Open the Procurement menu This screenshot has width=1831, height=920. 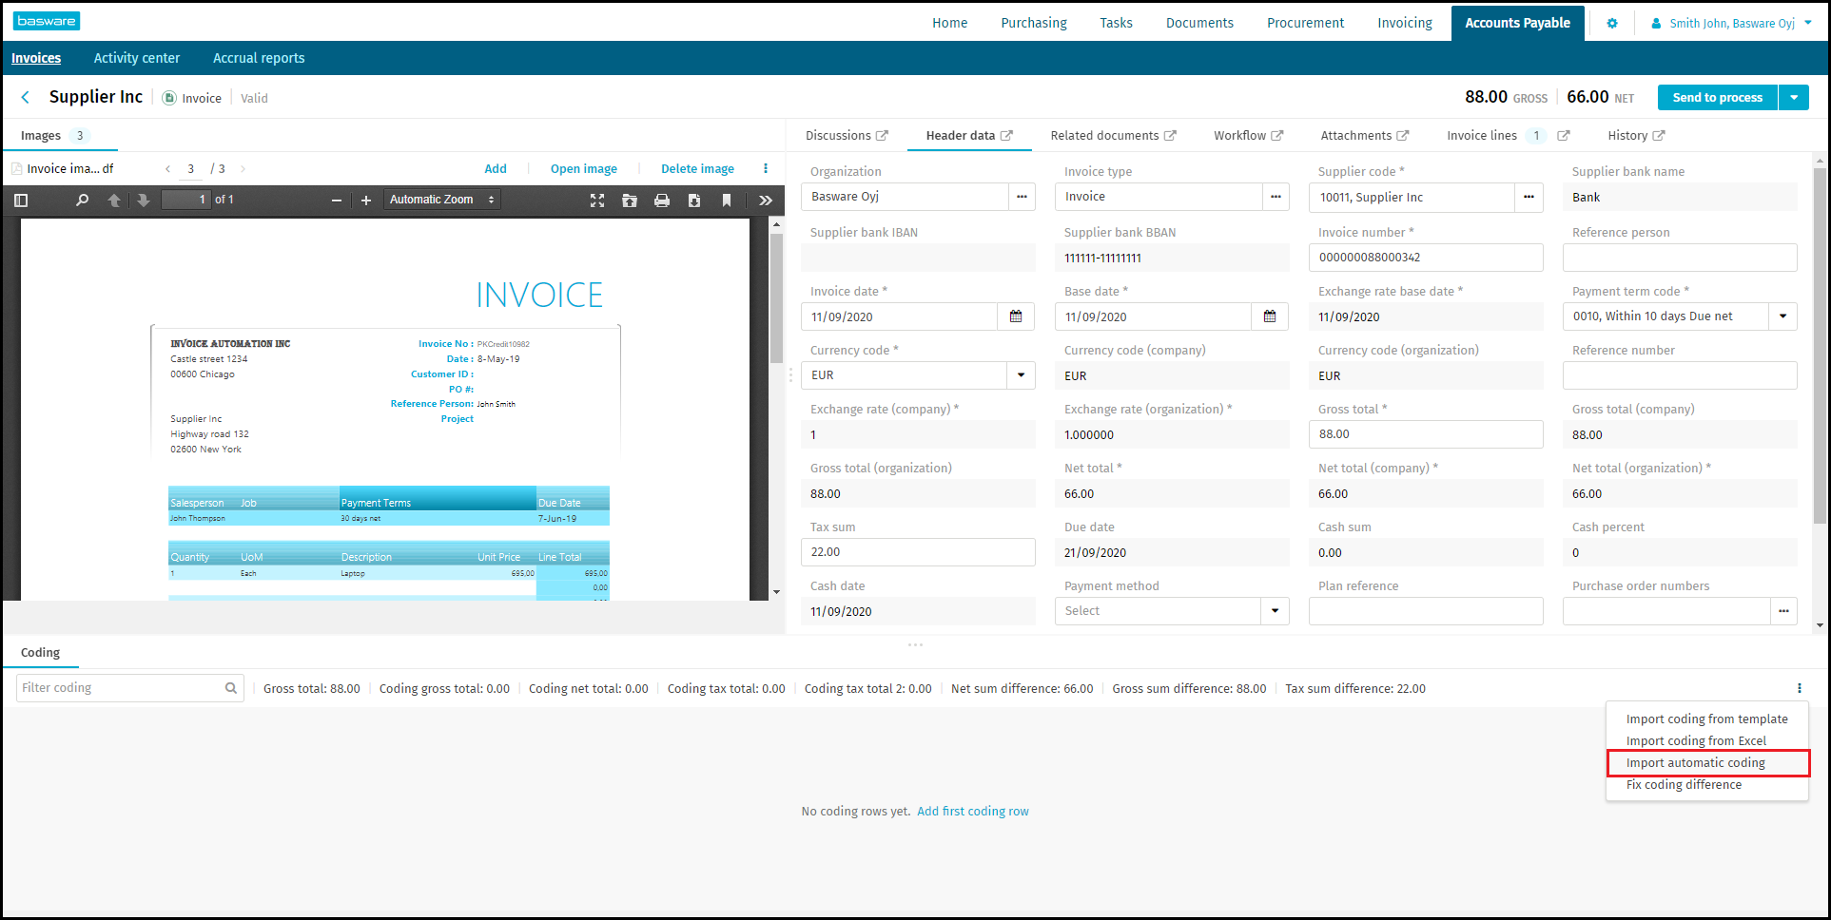[x=1305, y=23]
